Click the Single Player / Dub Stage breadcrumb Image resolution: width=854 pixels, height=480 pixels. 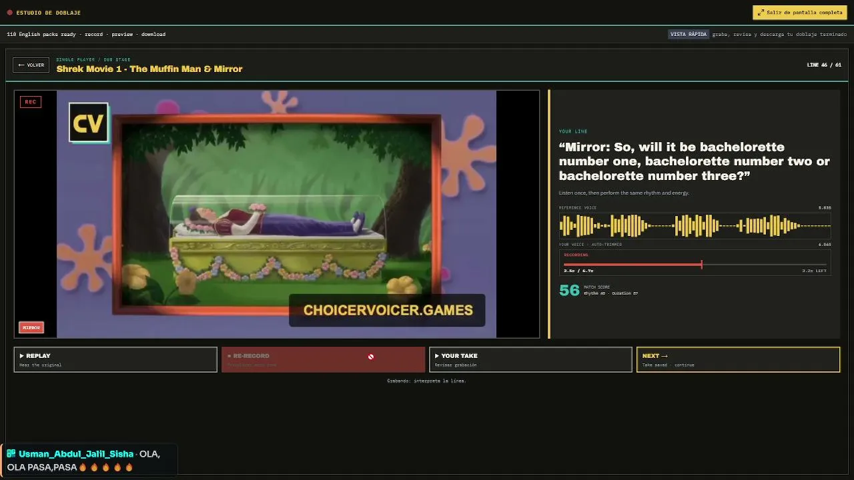(x=93, y=59)
